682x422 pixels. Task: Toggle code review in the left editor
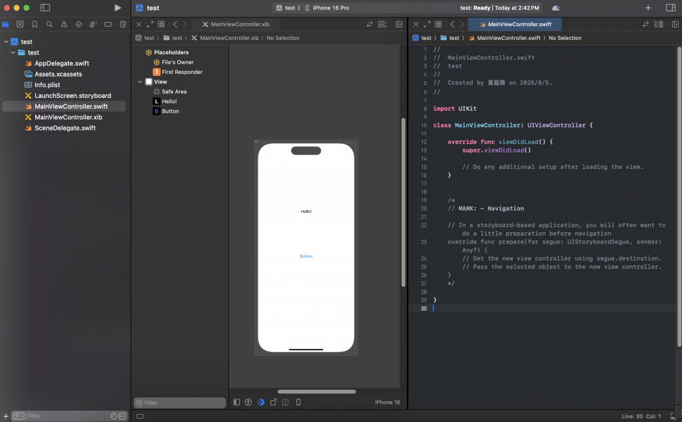tap(369, 25)
